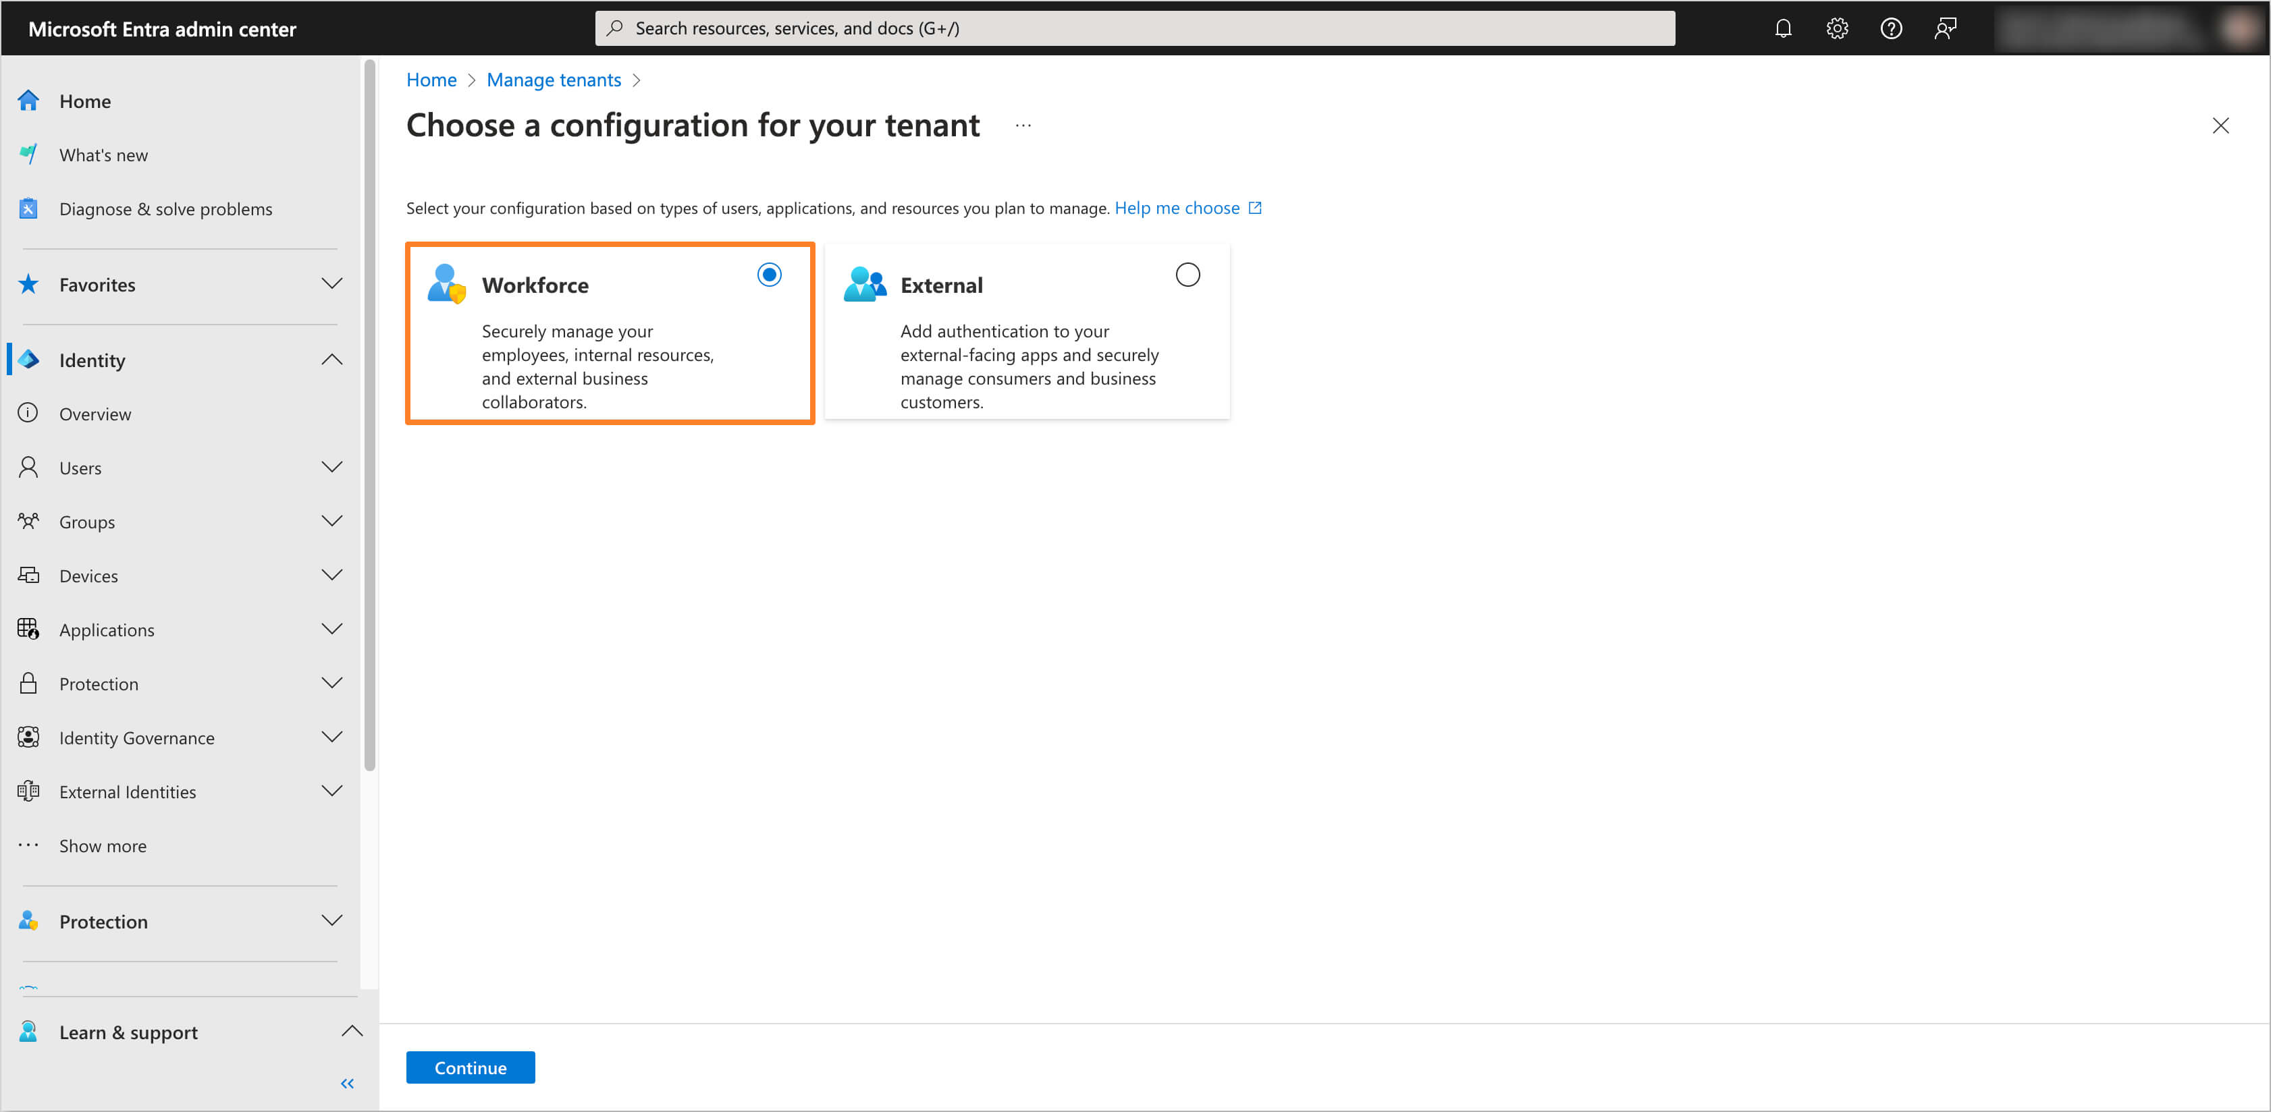2271x1112 pixels.
Task: Expand Identity Governance
Action: (x=331, y=737)
